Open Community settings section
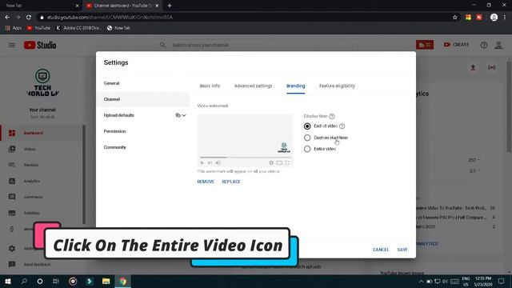The width and height of the screenshot is (512, 288). pos(114,147)
